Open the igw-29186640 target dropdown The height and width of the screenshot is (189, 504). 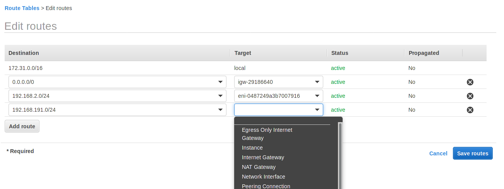point(279,82)
